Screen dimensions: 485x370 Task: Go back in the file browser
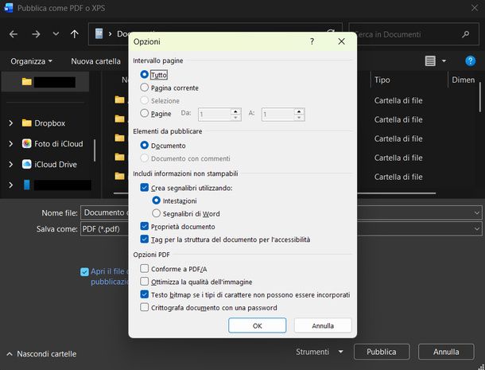[14, 34]
